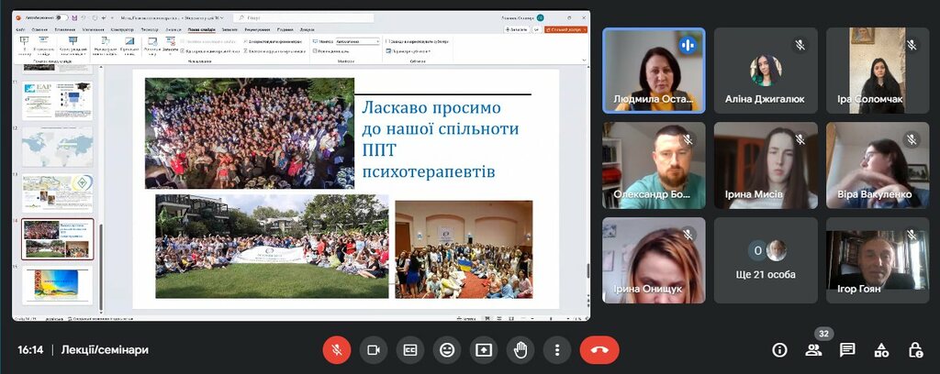Toggle the AutoSave switch in PowerPoint
The width and height of the screenshot is (940, 374).
62,16
